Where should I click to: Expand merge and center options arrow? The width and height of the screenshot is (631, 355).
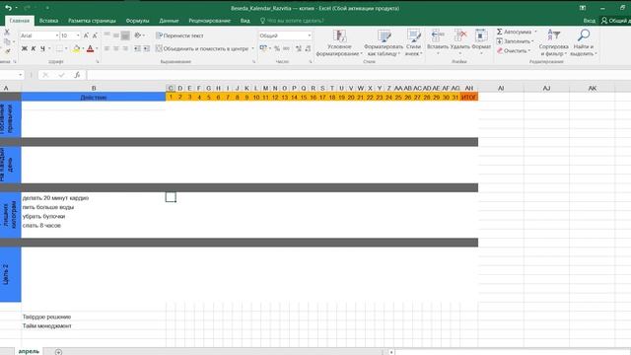(252, 48)
